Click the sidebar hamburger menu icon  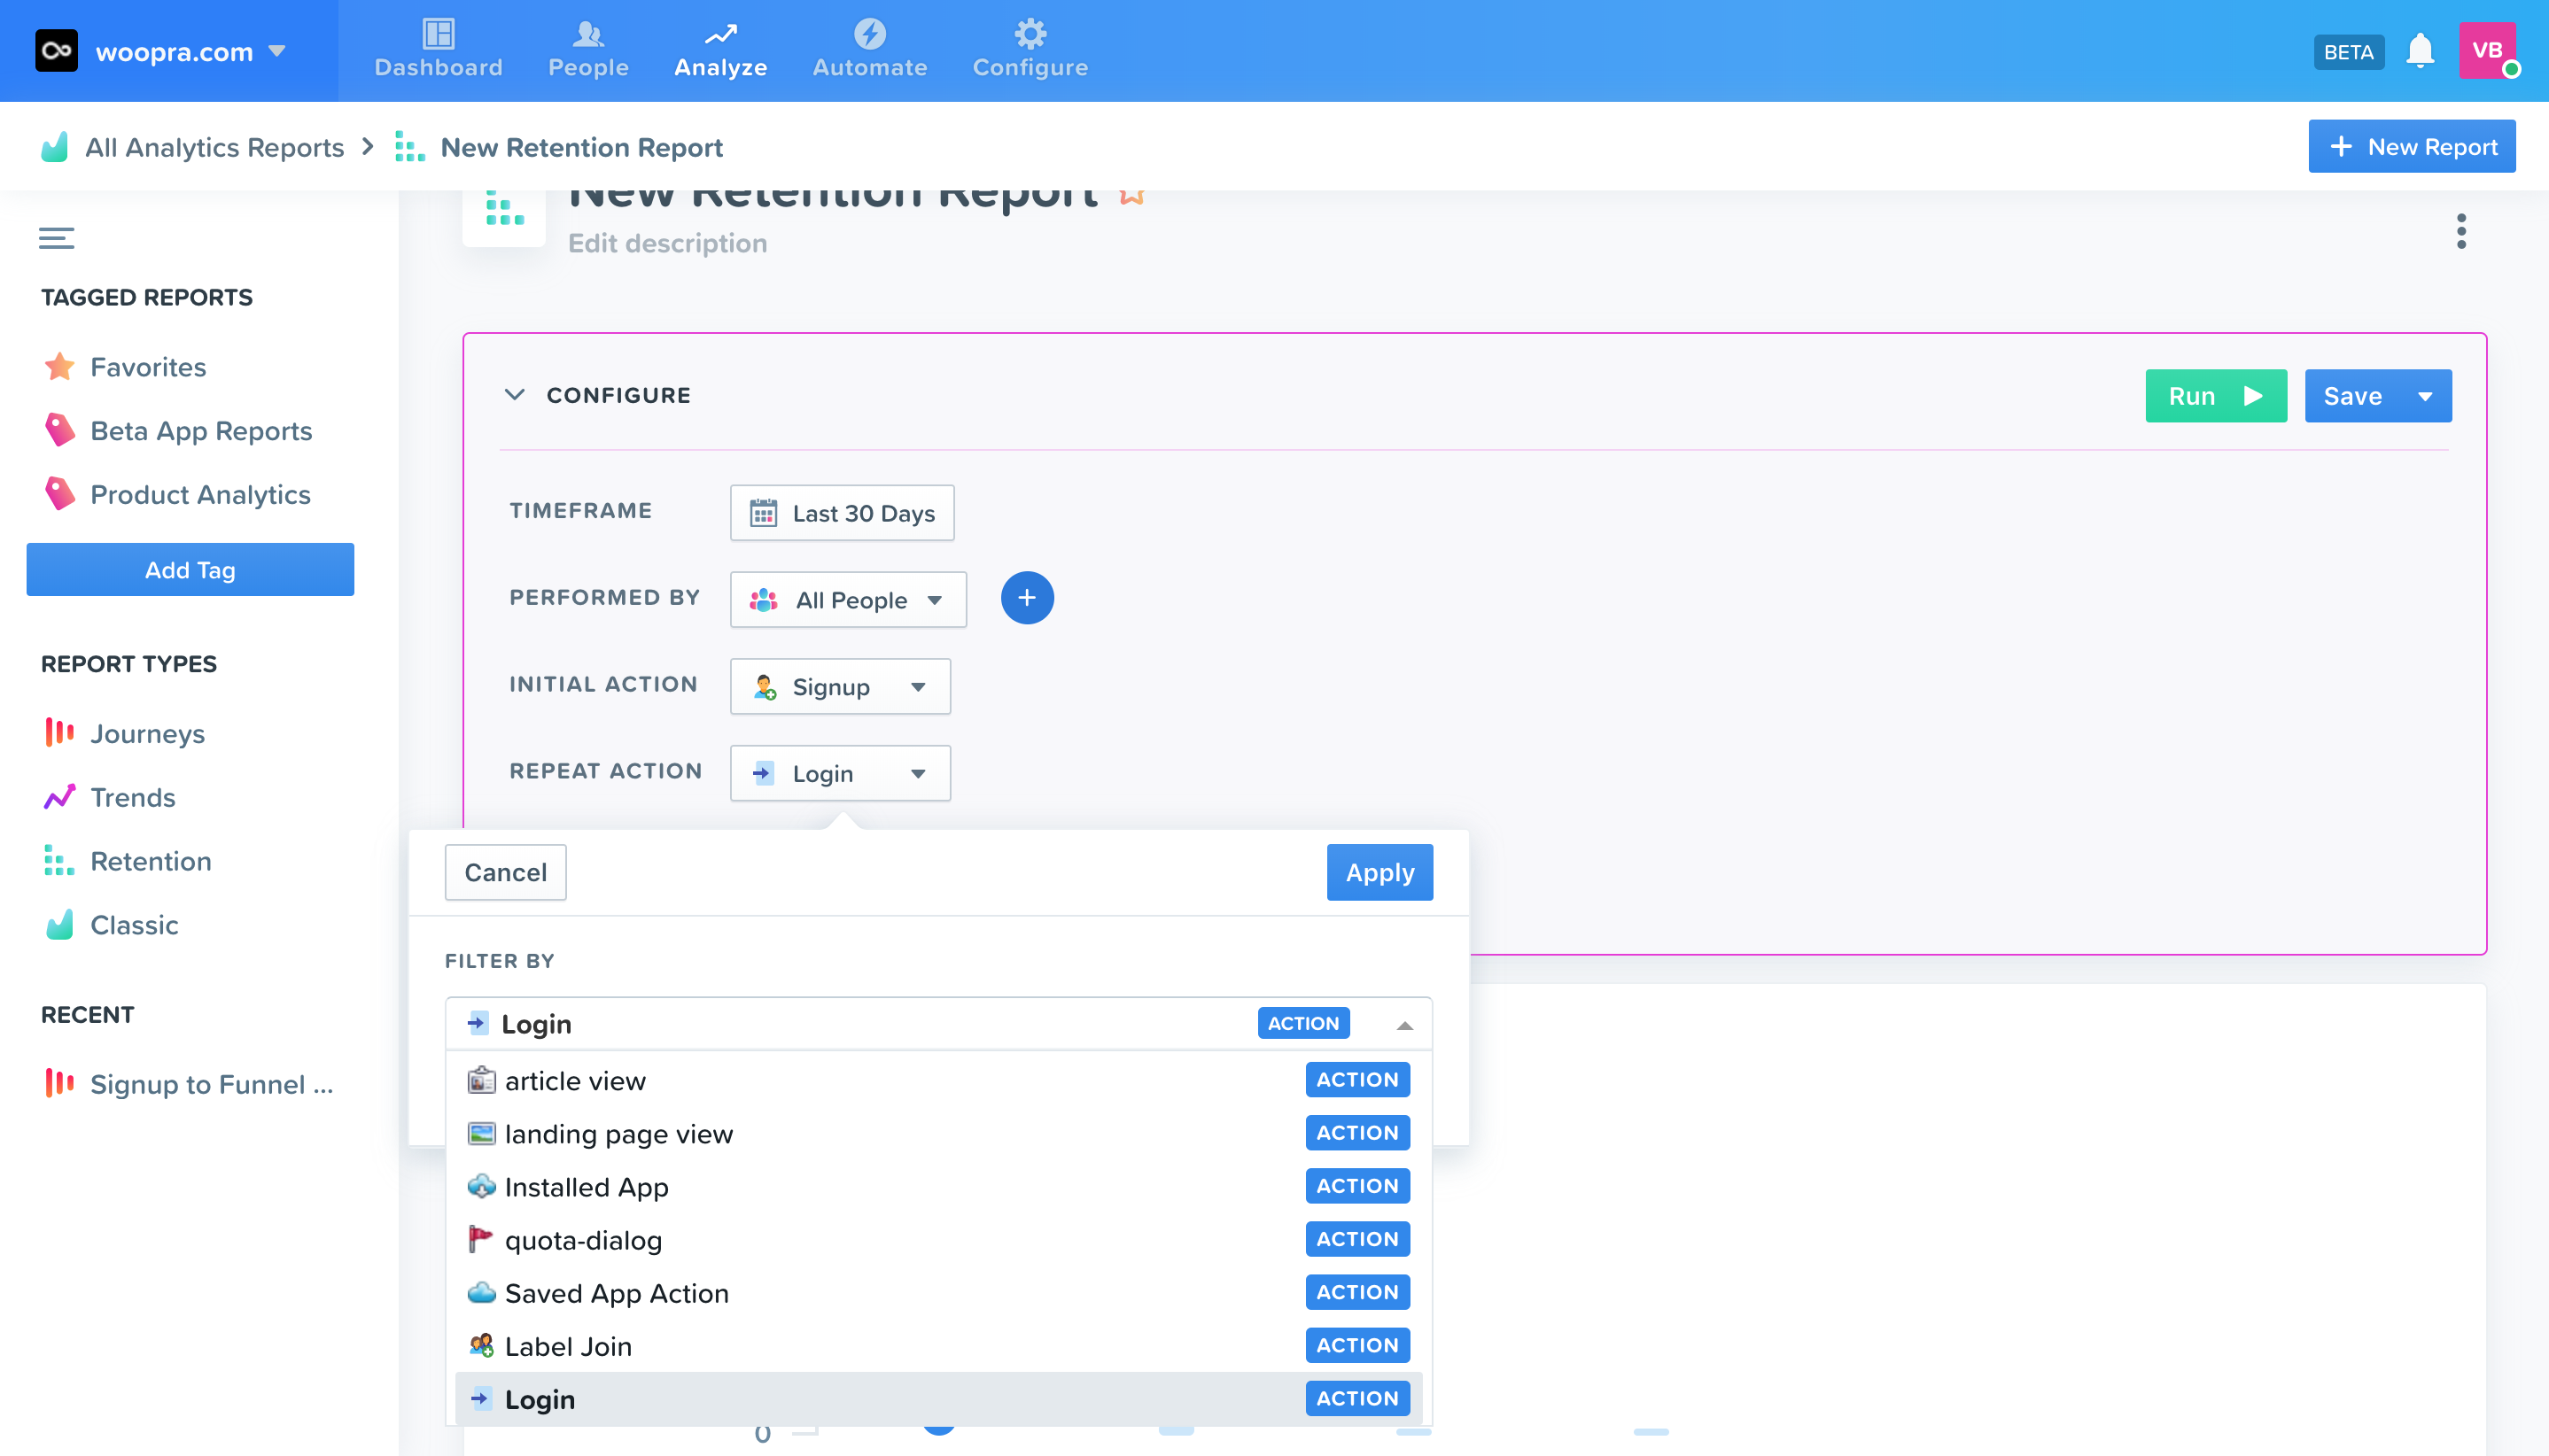(x=56, y=238)
